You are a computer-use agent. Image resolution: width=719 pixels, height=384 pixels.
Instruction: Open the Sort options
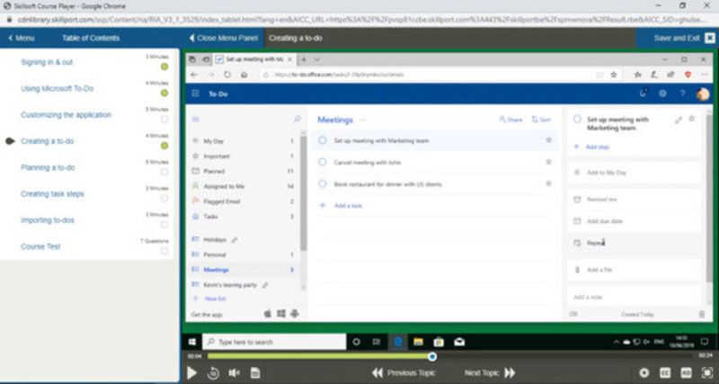tap(541, 120)
